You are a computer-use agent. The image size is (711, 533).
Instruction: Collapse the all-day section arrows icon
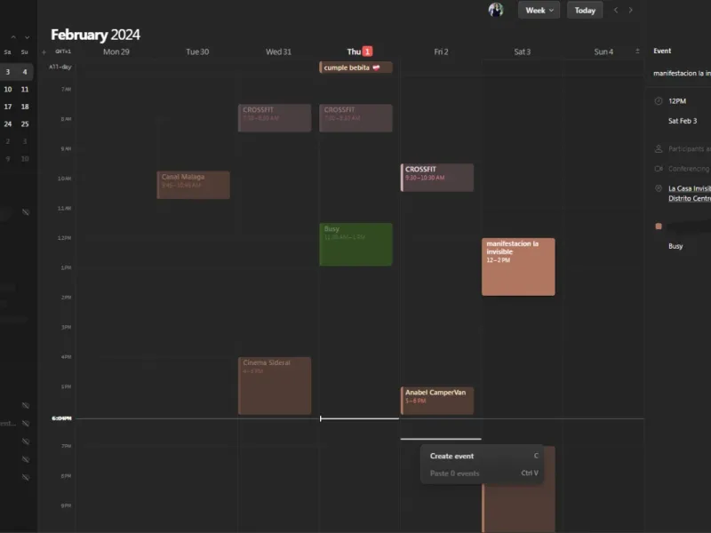(x=637, y=52)
